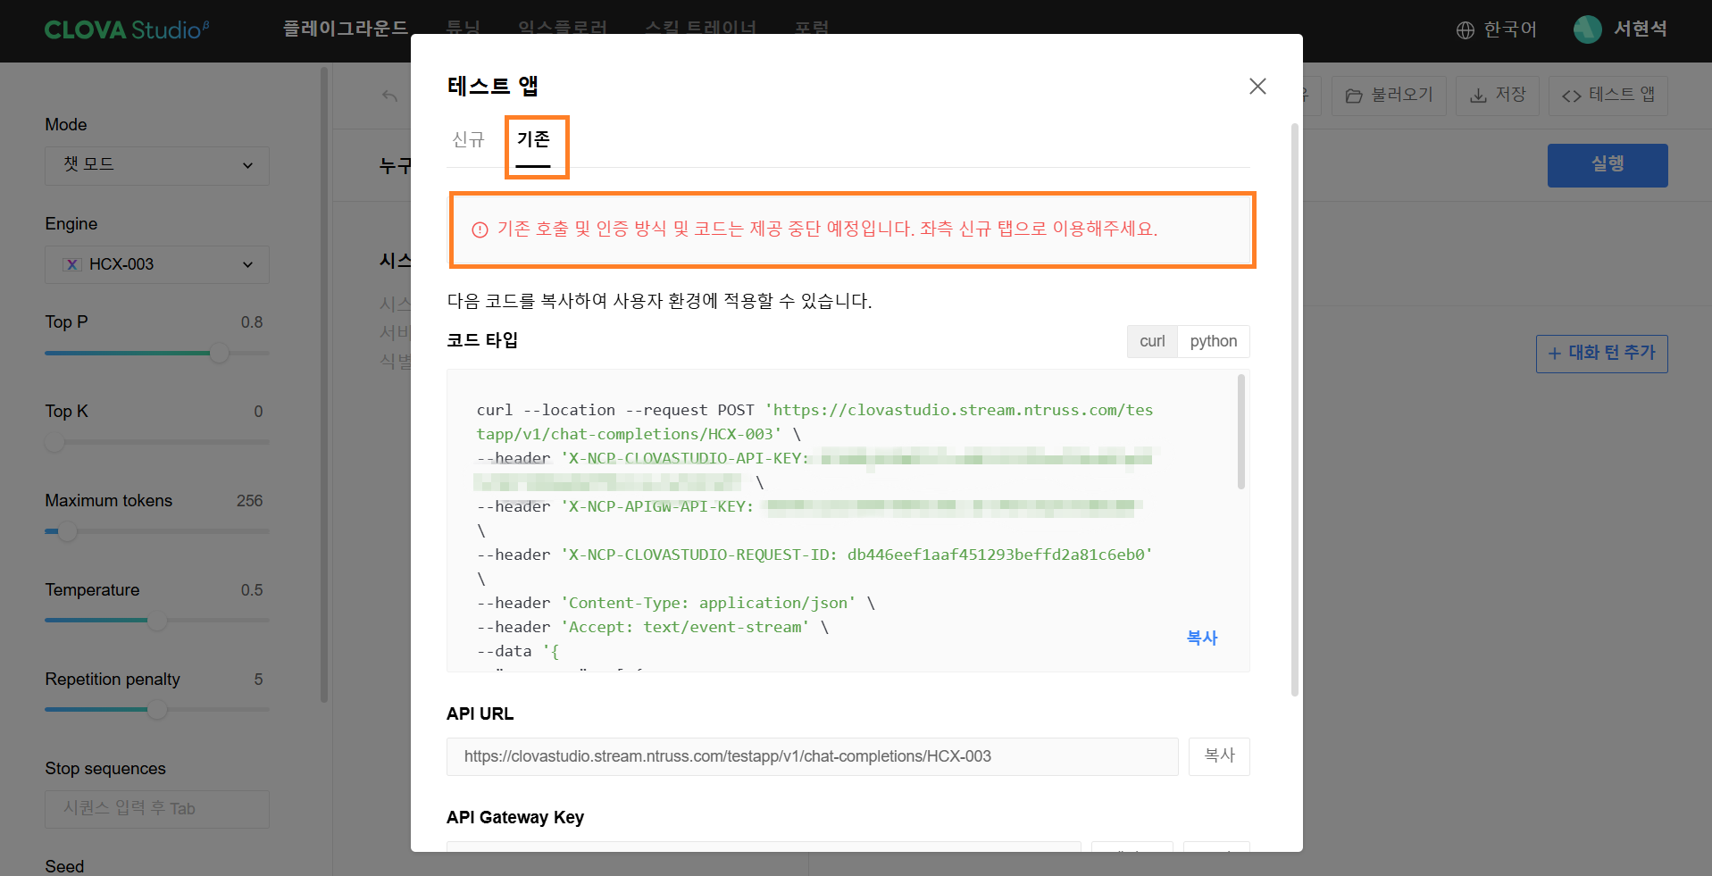Screen dimensions: 1712x876
Task: Click the 'API Gateway Key' heading
Action: [515, 817]
